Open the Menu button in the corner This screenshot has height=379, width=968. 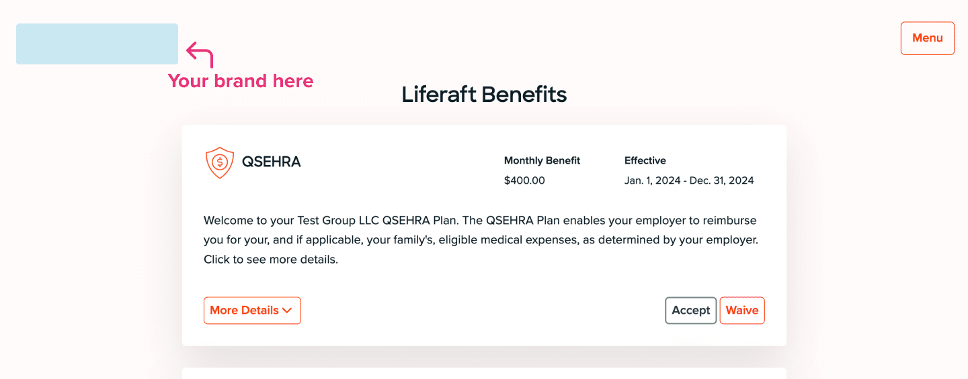928,38
